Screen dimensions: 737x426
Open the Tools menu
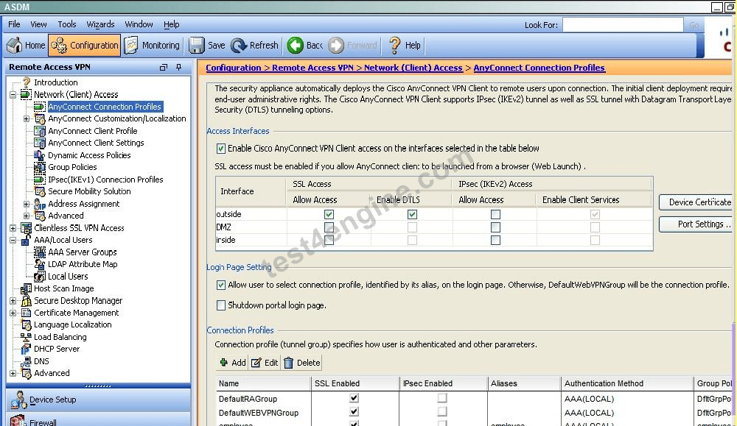67,24
